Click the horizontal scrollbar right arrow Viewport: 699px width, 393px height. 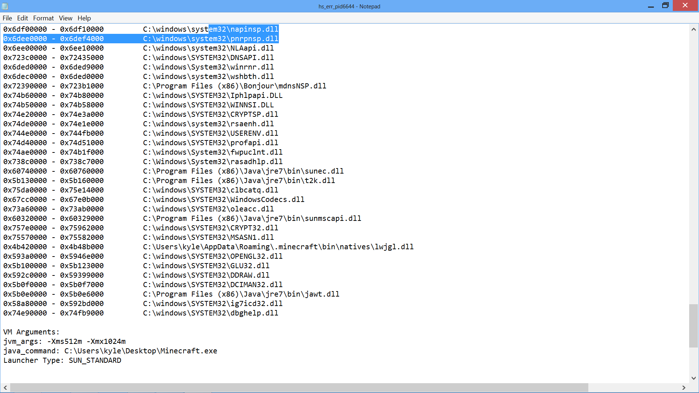684,388
